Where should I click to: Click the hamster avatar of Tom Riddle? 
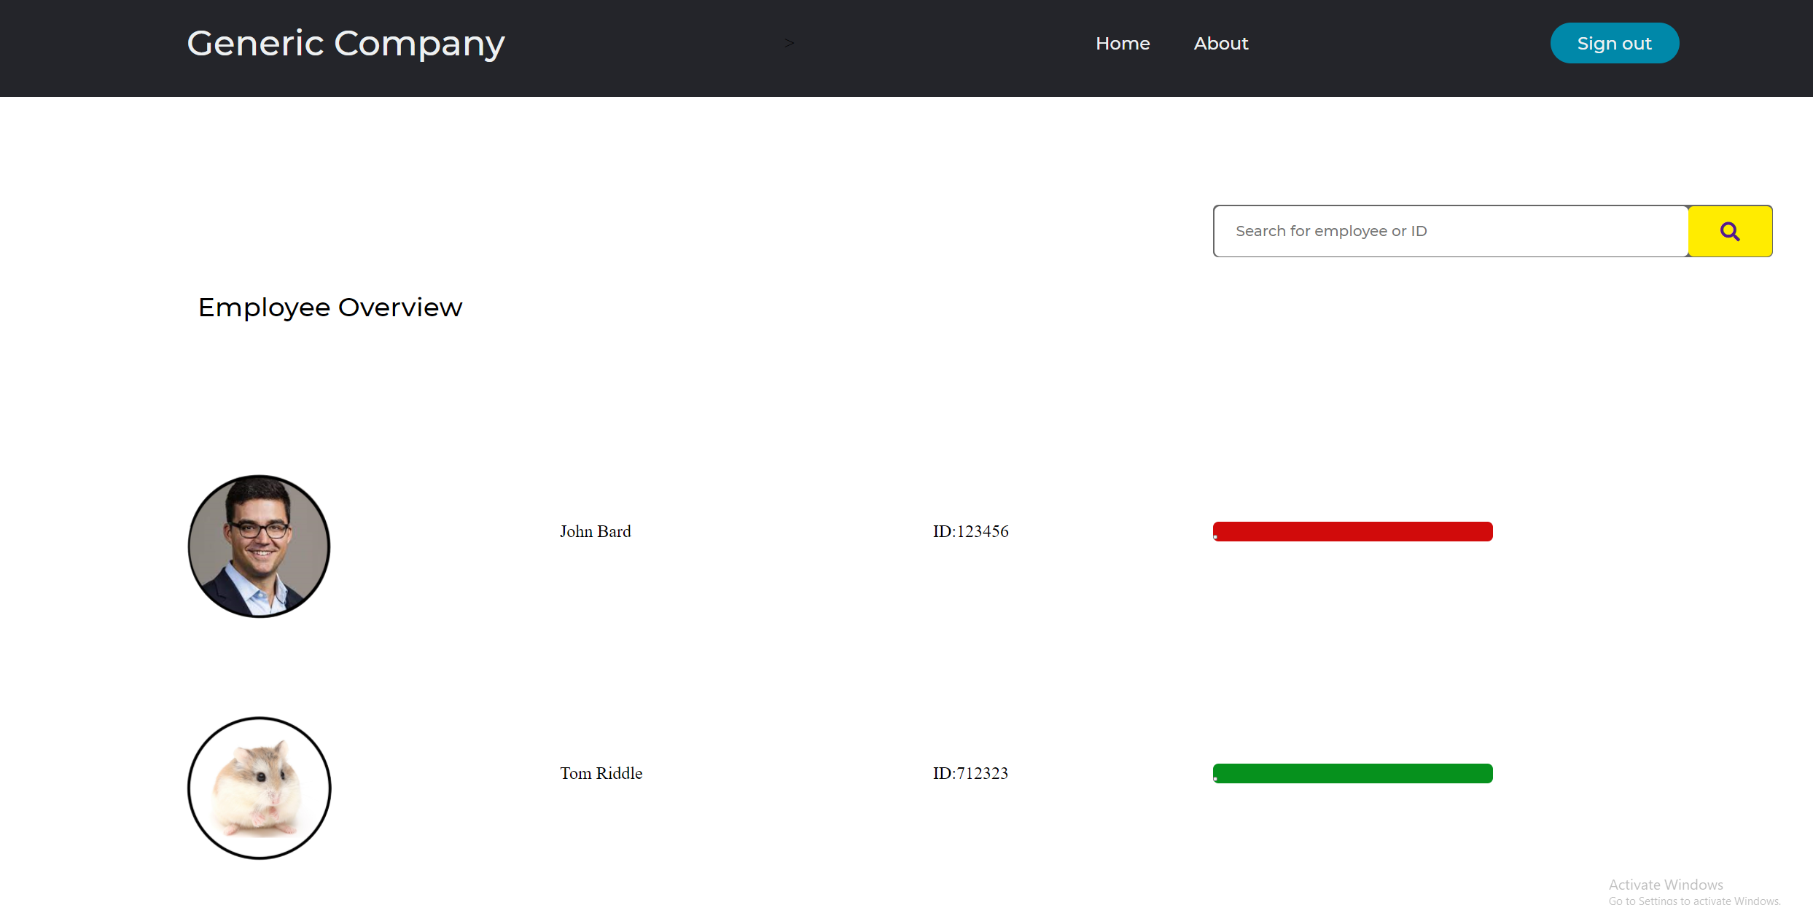tap(259, 788)
